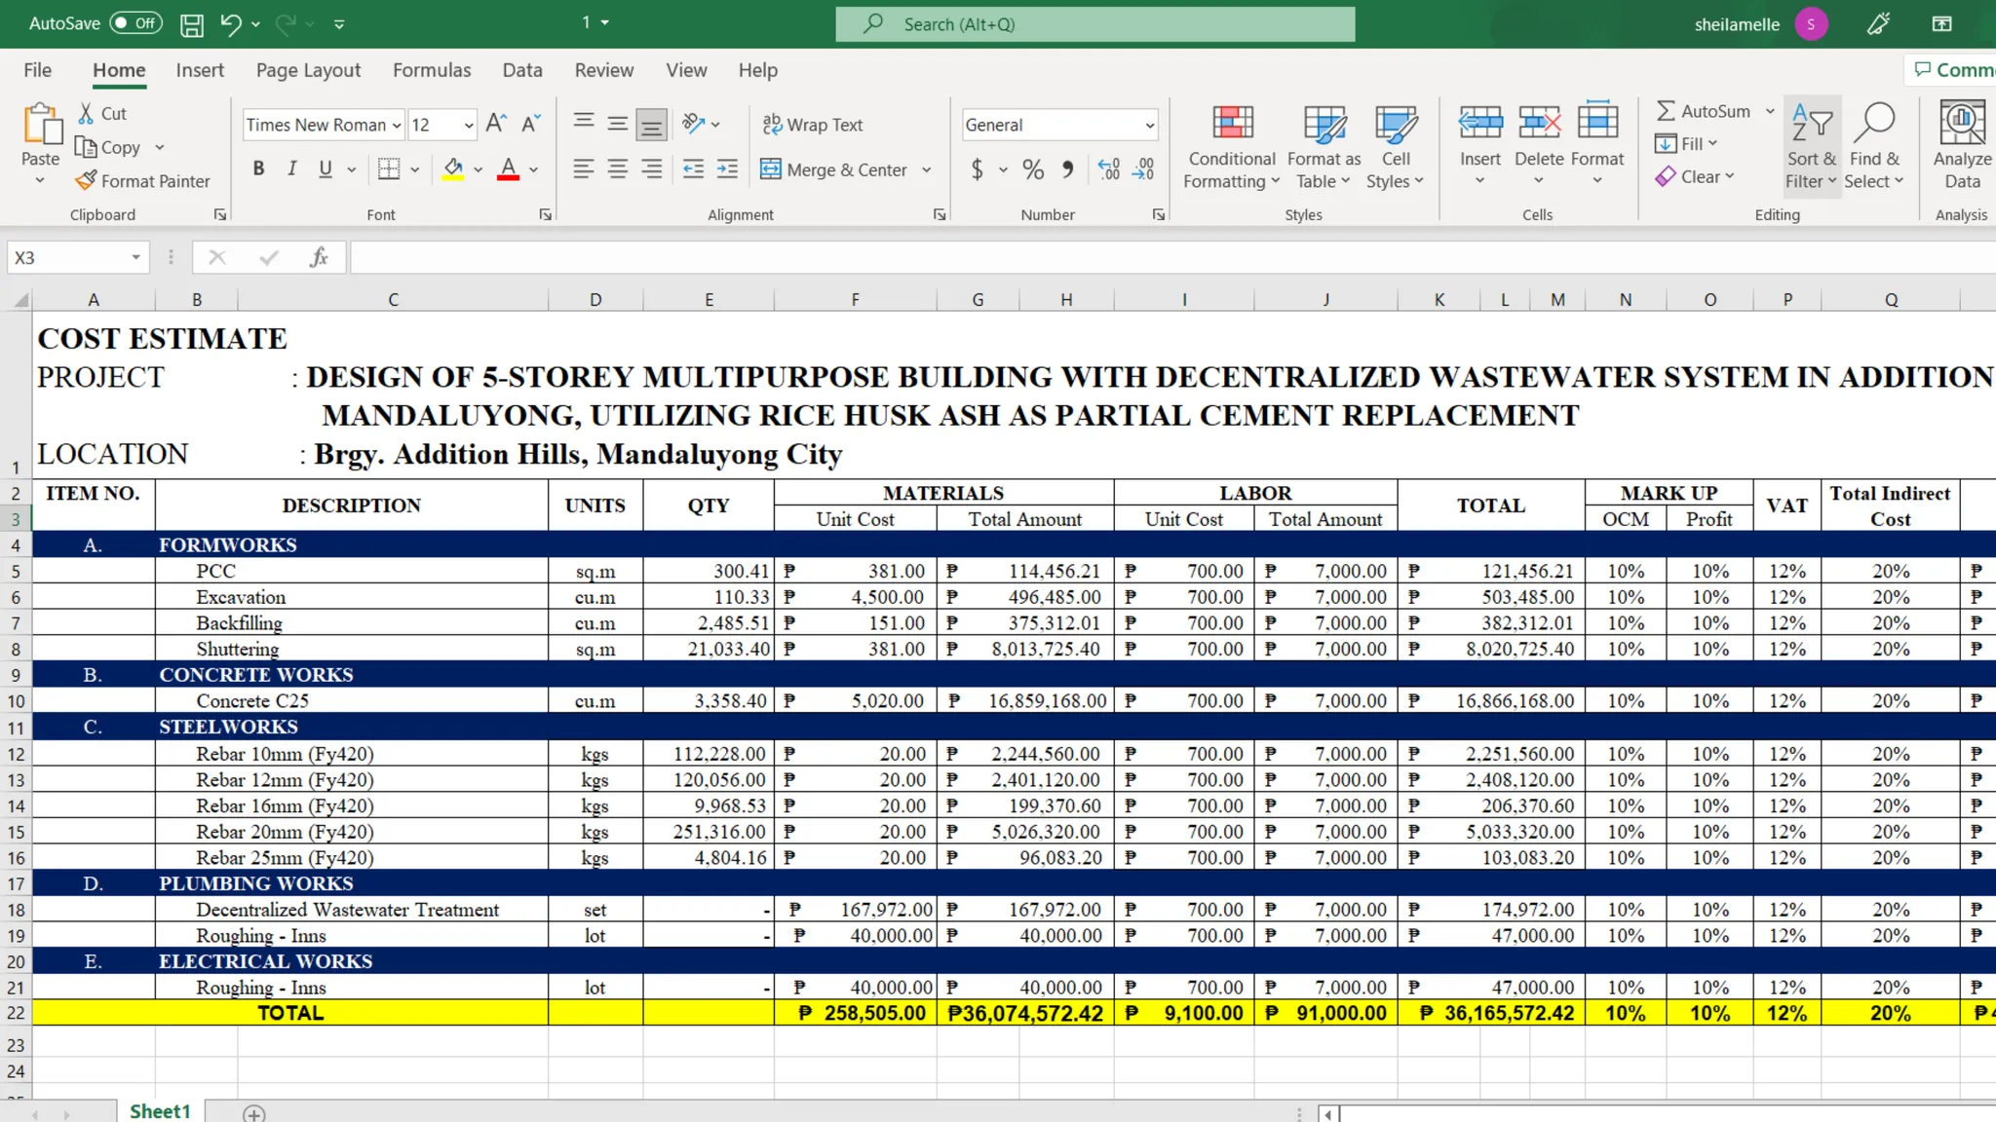Expand the General number format dropdown
Screen dimensions: 1996x1122
(1149, 125)
